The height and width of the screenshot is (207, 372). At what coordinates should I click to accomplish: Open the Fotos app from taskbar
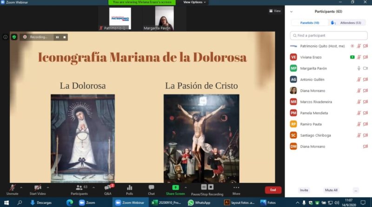[268, 202]
